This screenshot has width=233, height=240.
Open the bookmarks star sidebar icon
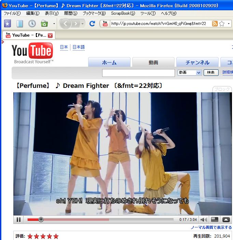coord(7,24)
